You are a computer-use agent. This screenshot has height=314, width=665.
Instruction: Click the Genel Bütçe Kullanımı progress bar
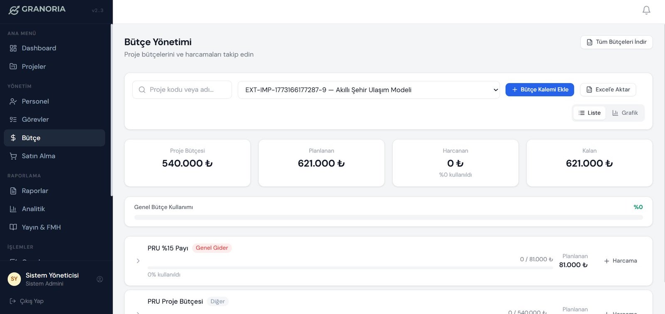(x=388, y=217)
